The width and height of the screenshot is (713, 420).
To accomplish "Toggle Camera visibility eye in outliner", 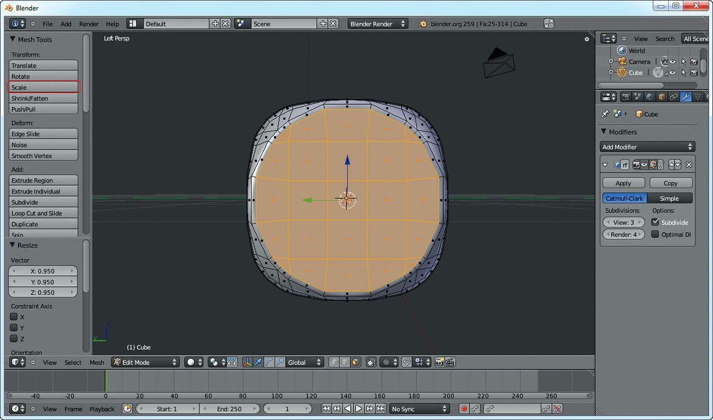I will (673, 62).
